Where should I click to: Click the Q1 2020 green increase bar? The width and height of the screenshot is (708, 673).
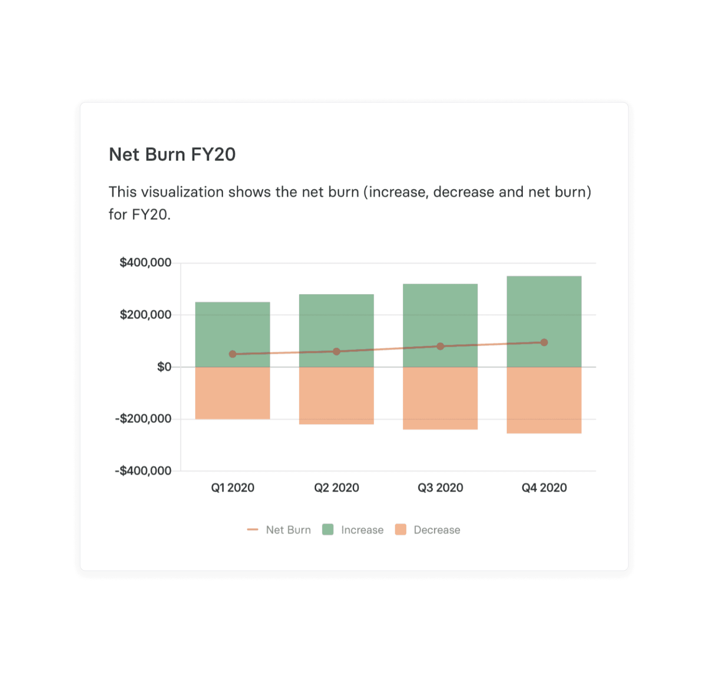[233, 334]
